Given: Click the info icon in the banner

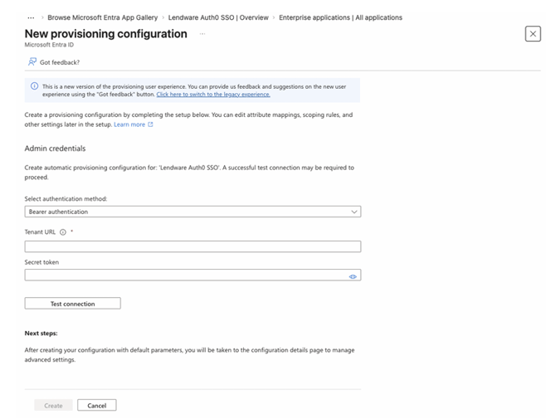Looking at the screenshot, I should (34, 86).
